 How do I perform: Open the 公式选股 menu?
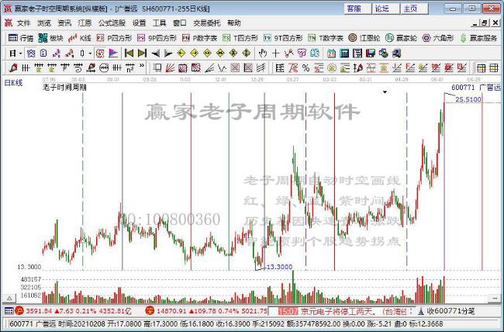[112, 23]
